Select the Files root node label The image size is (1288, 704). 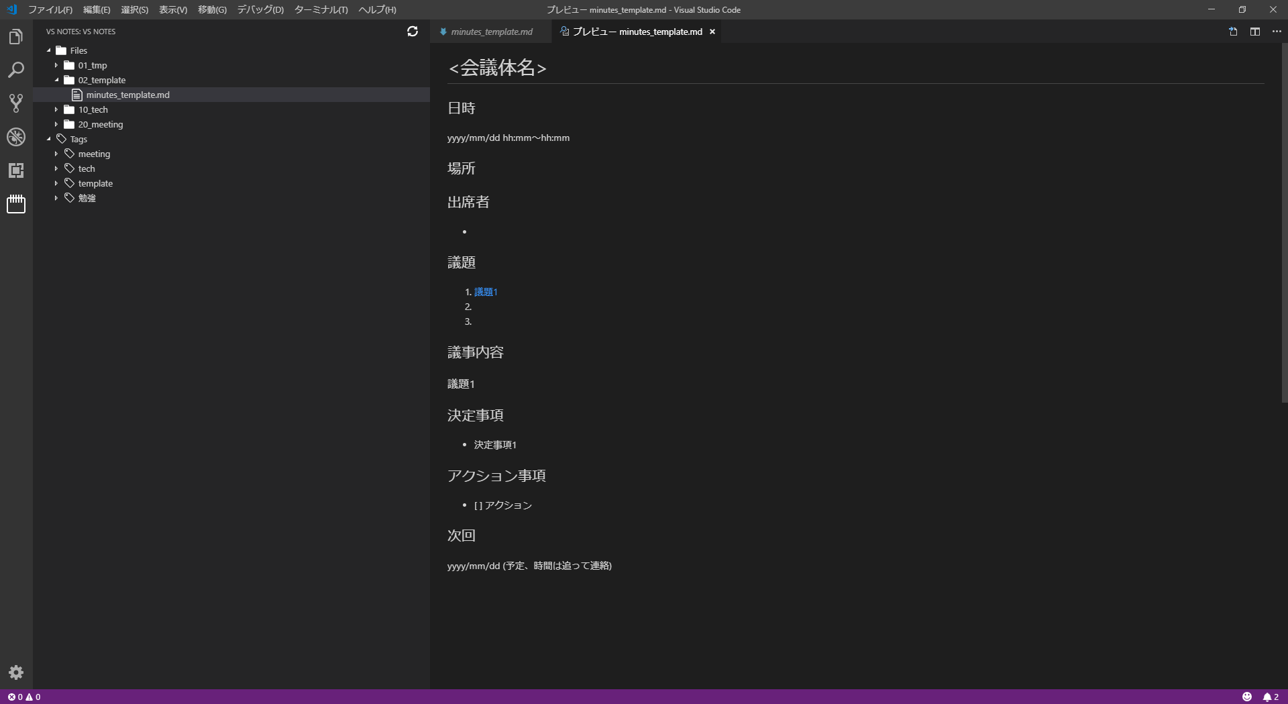click(78, 50)
